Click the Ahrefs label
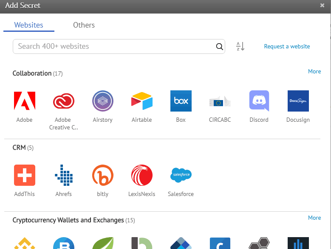Viewport: 331px width, 249px height. click(64, 194)
